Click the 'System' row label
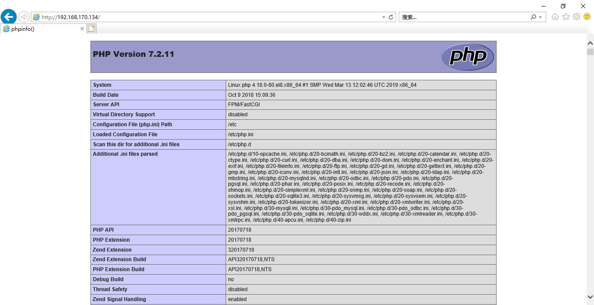594x305 pixels. click(x=102, y=85)
